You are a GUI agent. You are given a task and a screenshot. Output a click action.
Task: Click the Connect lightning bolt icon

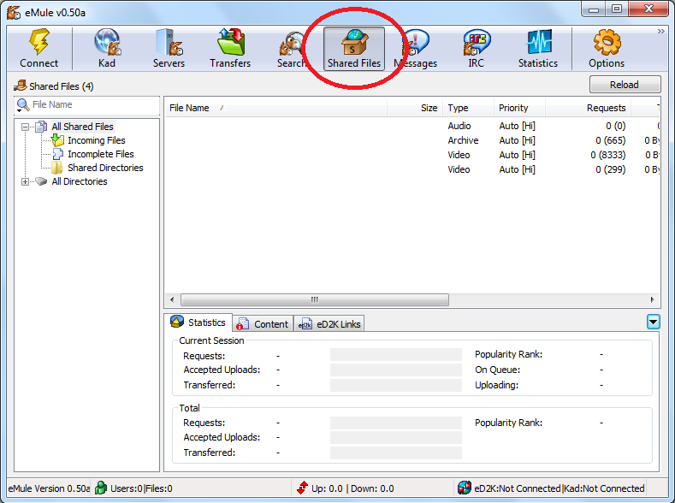click(39, 42)
